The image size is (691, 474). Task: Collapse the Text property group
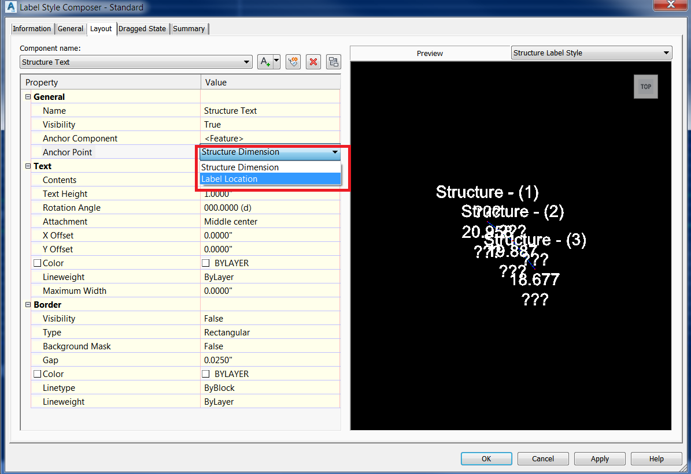[28, 166]
